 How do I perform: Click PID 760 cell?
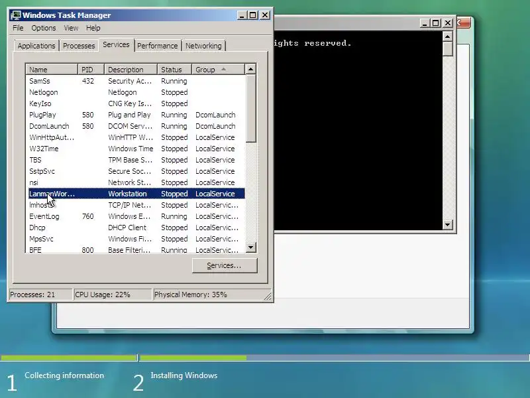(x=88, y=216)
